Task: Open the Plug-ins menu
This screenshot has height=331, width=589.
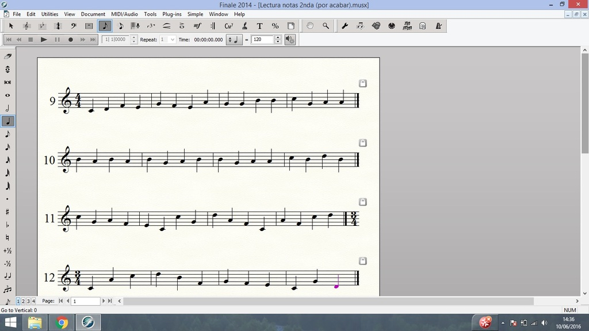Action: (x=172, y=14)
